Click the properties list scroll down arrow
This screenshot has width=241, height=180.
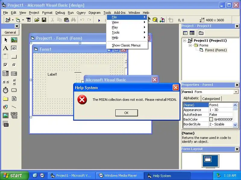[235, 125]
